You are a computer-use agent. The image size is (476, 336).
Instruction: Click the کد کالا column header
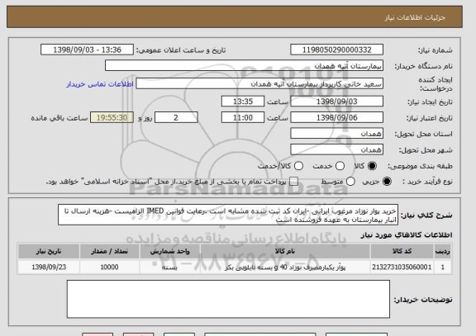click(x=402, y=251)
